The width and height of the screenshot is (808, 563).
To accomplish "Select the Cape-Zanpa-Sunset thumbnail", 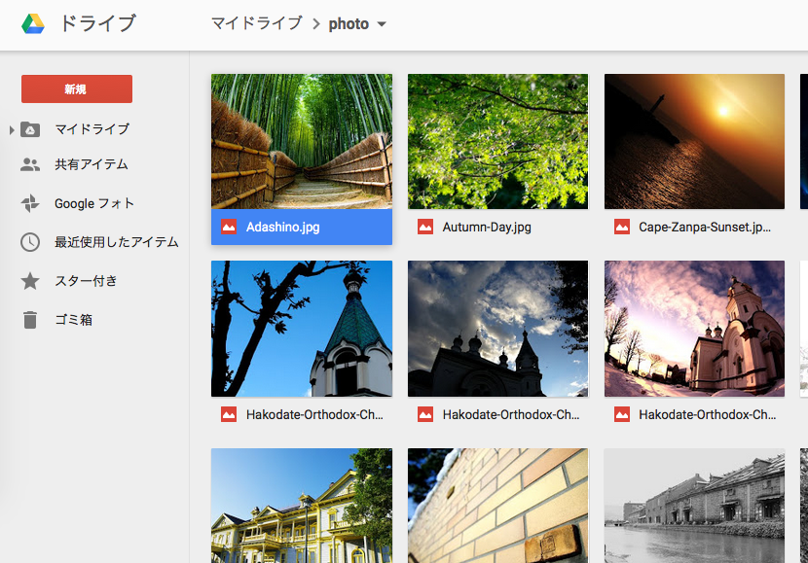I will [x=695, y=142].
